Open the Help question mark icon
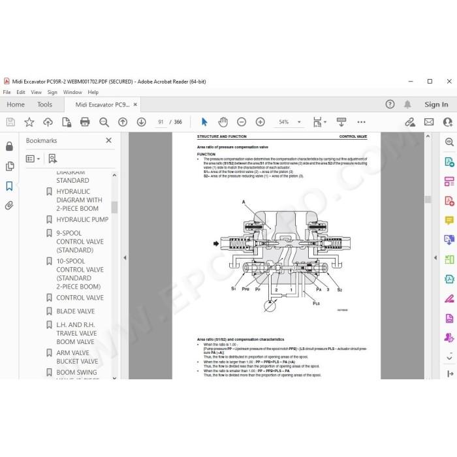Screen dimensions: 457x457 390,104
